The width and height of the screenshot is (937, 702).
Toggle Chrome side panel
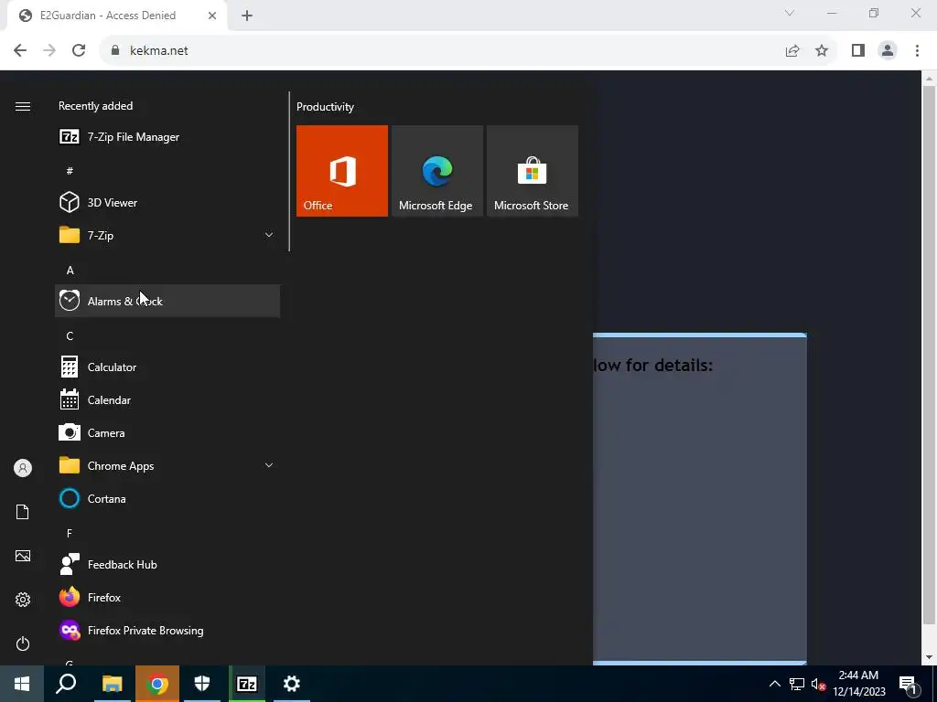[858, 51]
